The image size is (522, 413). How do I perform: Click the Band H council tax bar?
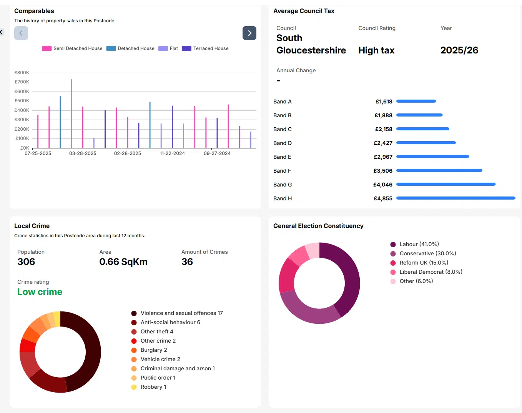tap(456, 198)
